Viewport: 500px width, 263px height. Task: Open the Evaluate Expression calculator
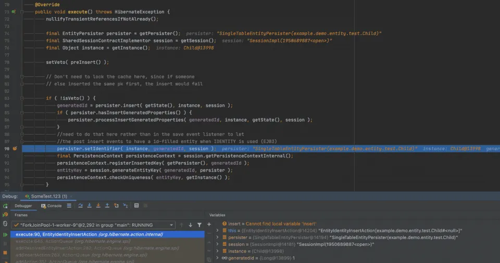tap(136, 206)
